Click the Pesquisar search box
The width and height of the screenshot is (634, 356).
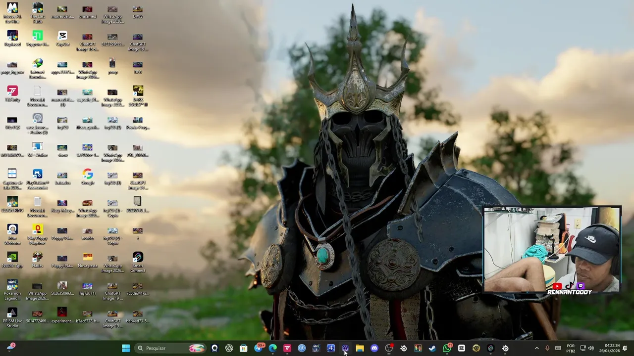click(170, 348)
